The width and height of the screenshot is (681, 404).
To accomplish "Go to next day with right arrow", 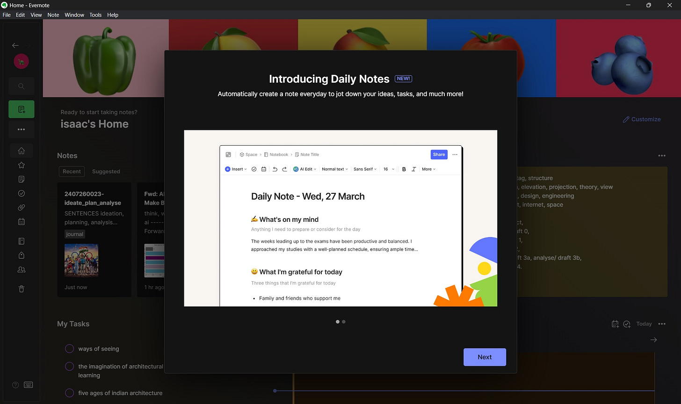I will [x=653, y=340].
